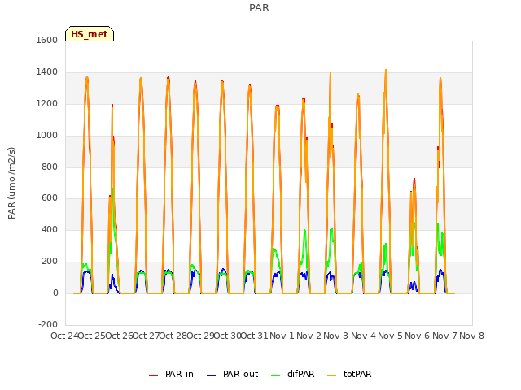Click the Nov 5 x-axis date label
Screen dimensions: 521x390
pyautogui.click(x=390, y=336)
